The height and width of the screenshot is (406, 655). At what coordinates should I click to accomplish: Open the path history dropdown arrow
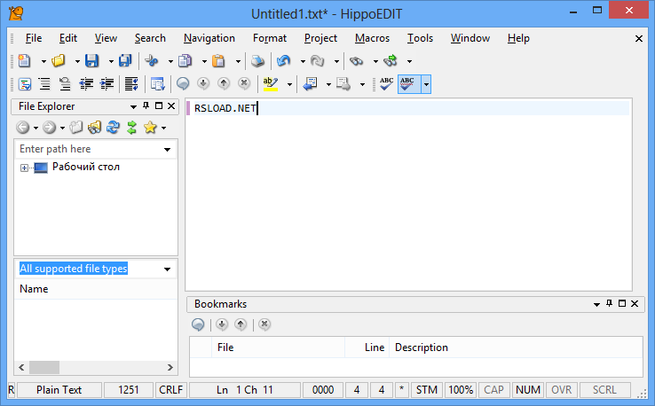pyautogui.click(x=167, y=150)
